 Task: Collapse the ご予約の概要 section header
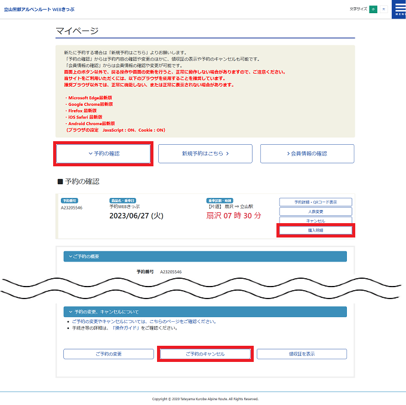point(205,256)
